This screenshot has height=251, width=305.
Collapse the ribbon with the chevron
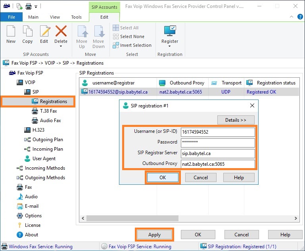tap(292, 17)
